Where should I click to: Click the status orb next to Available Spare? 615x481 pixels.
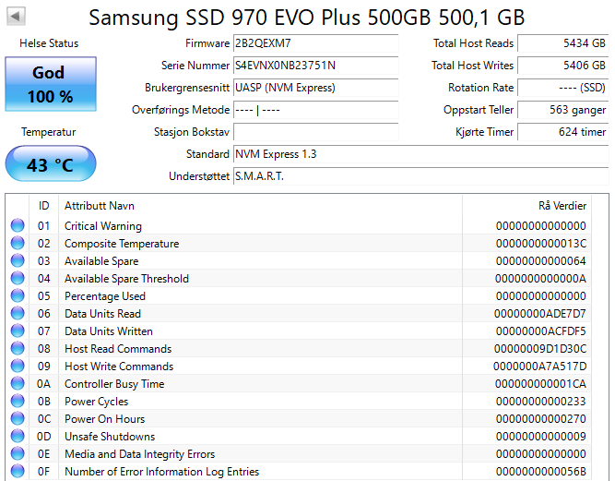tap(18, 261)
